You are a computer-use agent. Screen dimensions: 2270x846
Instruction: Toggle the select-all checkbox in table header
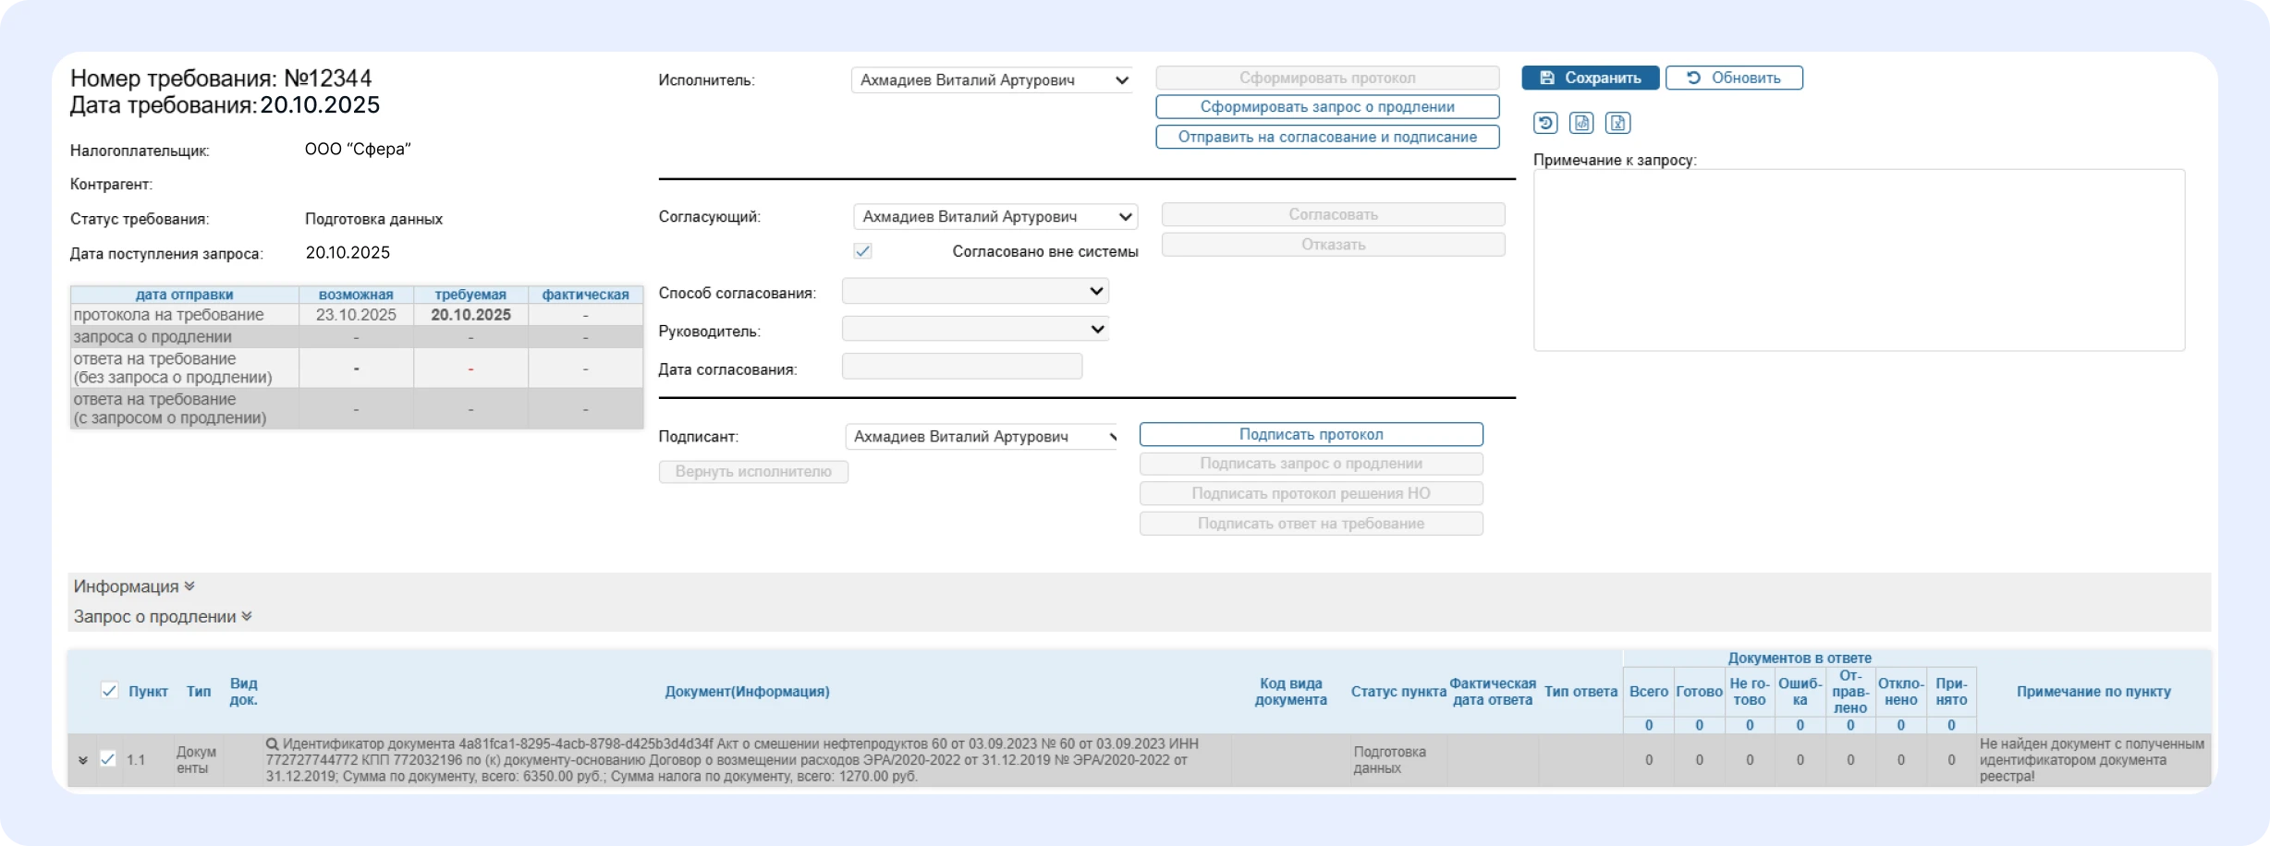pyautogui.click(x=109, y=690)
